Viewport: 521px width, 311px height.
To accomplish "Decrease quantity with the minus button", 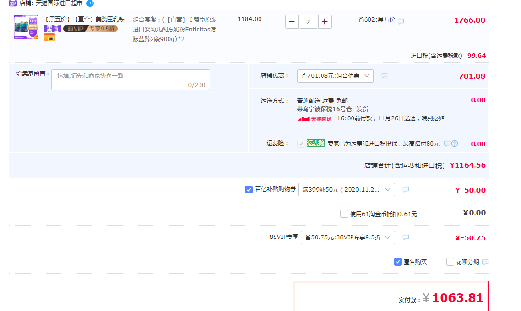I will [x=292, y=22].
